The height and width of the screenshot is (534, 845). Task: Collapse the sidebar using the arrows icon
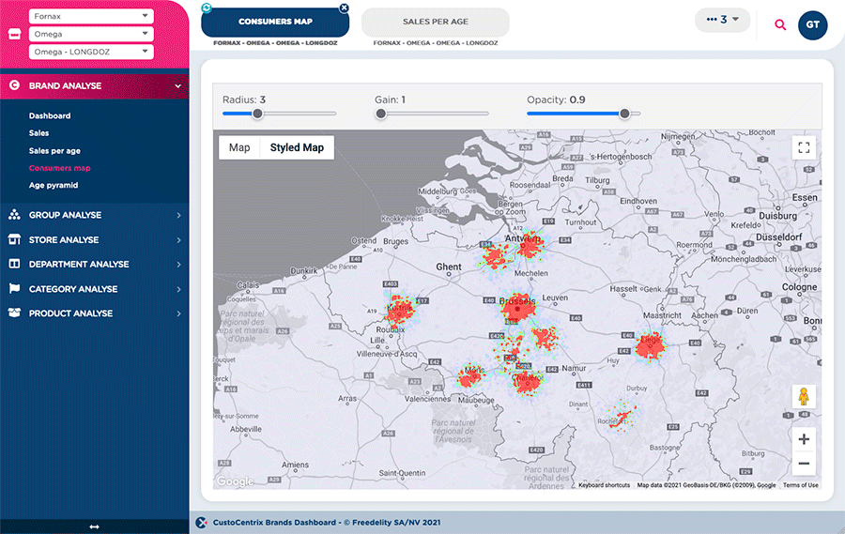coord(94,526)
